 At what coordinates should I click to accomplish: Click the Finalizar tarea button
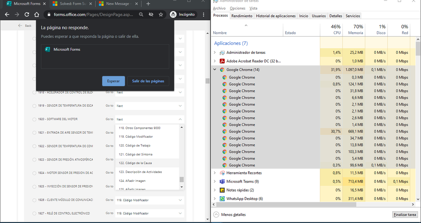[x=405, y=215]
